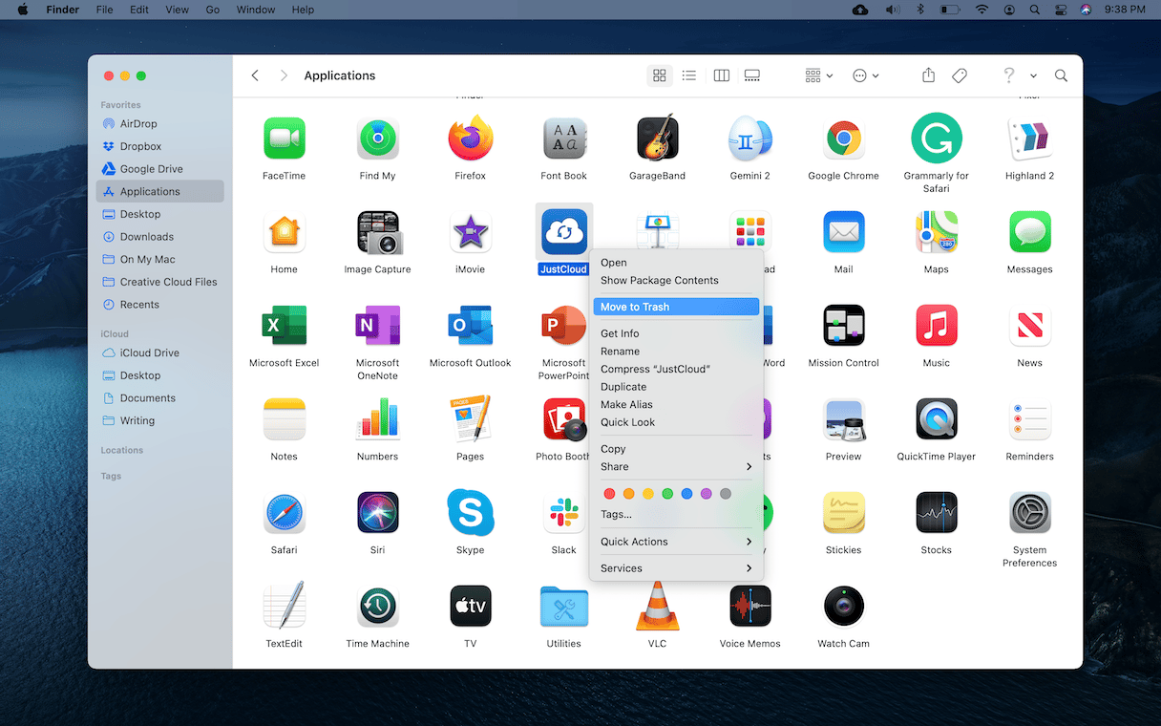Select the Find My app icon
Viewport: 1161px width, 726px height.
pyautogui.click(x=377, y=139)
